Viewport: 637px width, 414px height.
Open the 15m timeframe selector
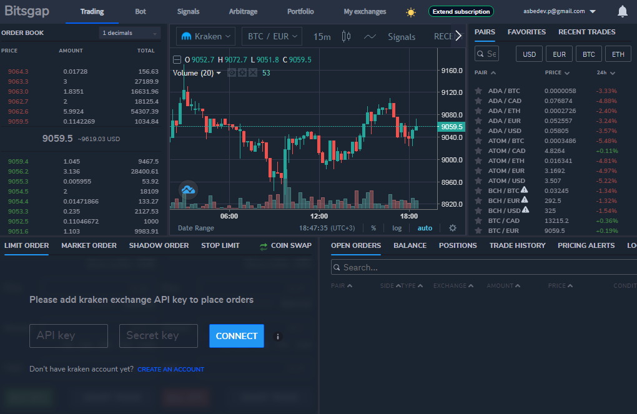coord(322,37)
